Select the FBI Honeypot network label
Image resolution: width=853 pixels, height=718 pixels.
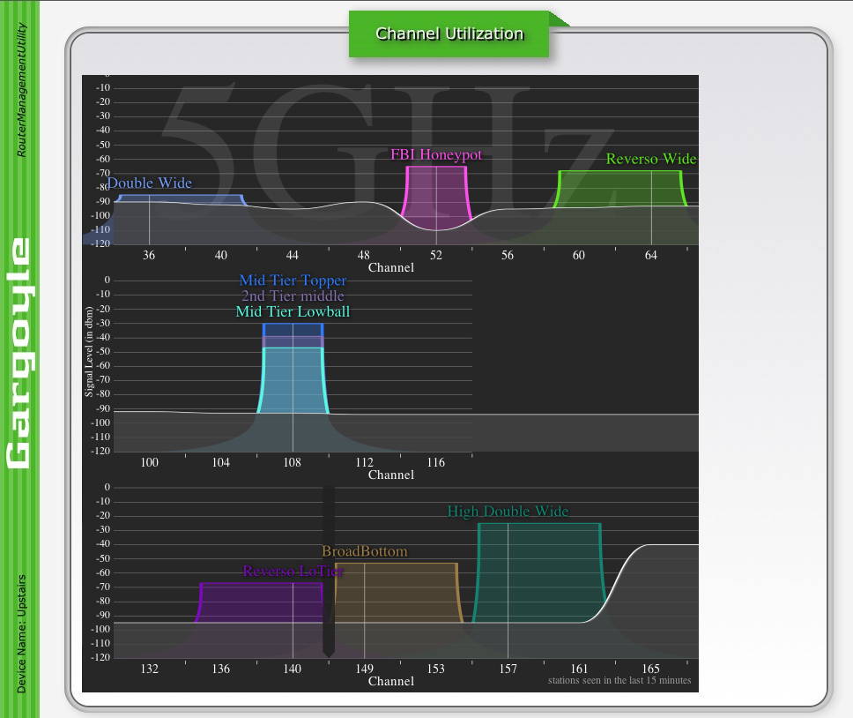[435, 154]
